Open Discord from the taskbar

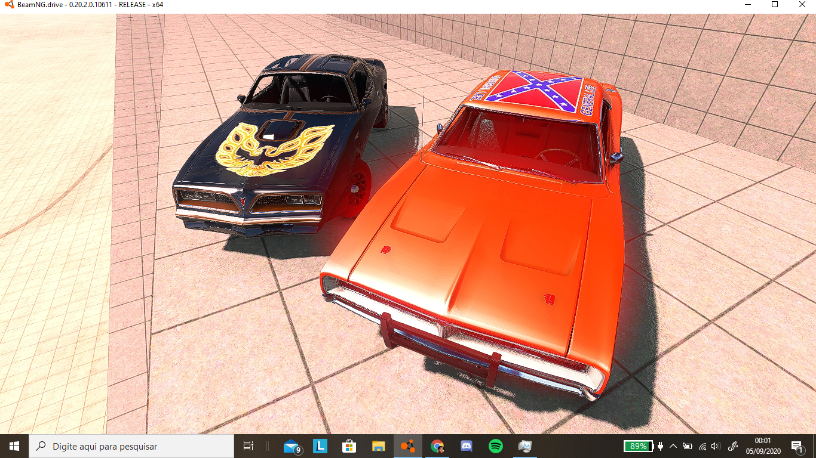pos(467,445)
